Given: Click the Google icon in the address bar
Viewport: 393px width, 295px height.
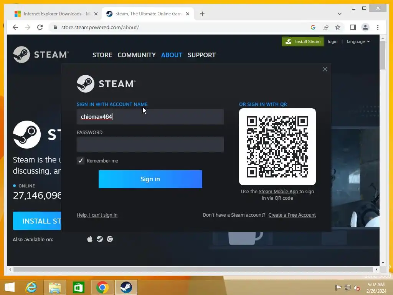Looking at the screenshot, I should click(x=313, y=27).
